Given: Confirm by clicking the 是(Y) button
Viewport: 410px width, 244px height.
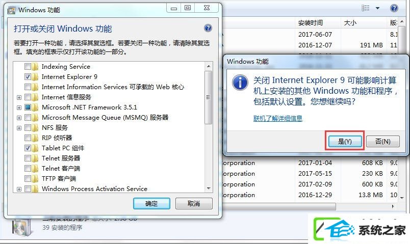Looking at the screenshot, I should coord(345,141).
